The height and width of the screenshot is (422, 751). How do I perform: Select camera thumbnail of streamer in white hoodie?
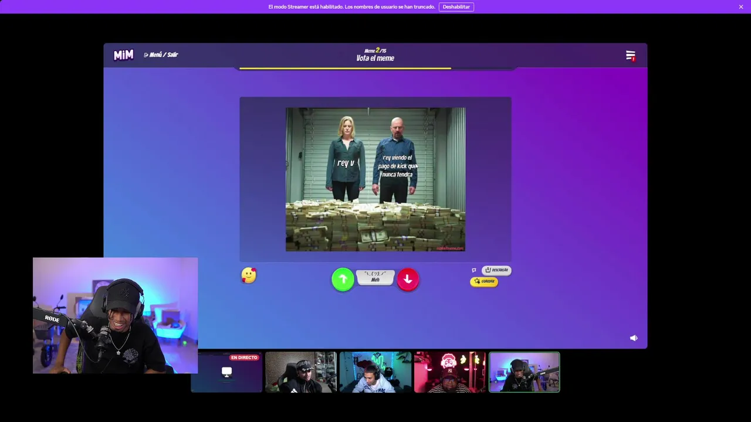click(375, 372)
